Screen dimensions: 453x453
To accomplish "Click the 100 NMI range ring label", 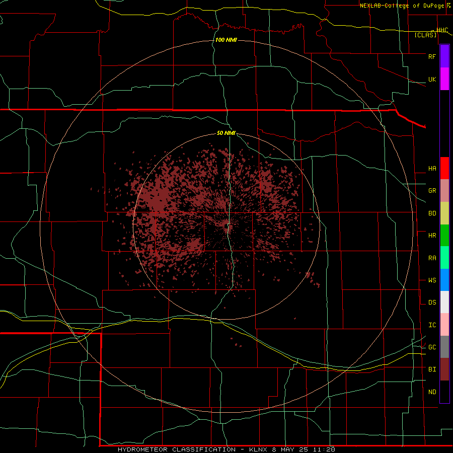I will pos(226,40).
